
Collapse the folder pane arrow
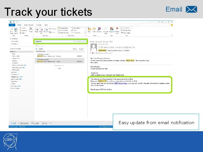click(x=33, y=38)
